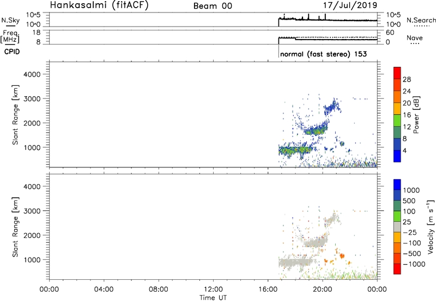436x301 pixels.
Task: Click the '-1000' velocity colorbar value
Action: [414, 264]
